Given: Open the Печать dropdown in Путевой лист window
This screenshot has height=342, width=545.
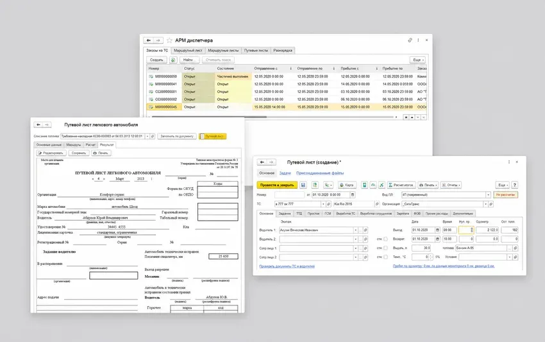Looking at the screenshot, I should click(428, 185).
